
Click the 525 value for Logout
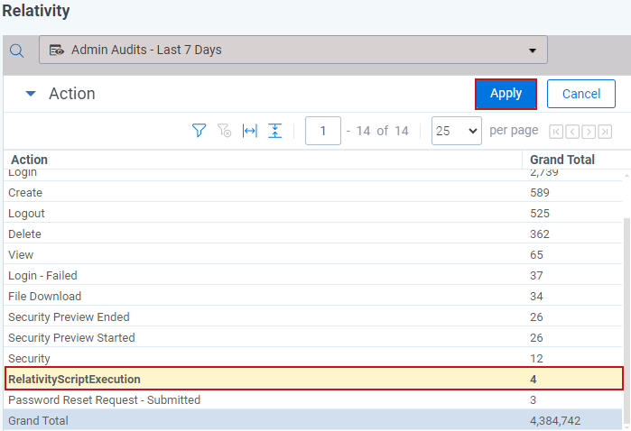(539, 213)
